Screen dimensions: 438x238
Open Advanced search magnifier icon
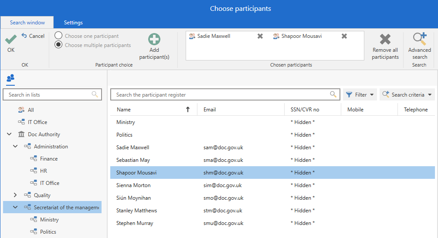tap(420, 39)
